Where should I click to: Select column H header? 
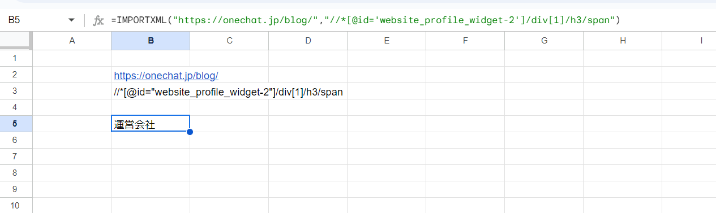coord(623,41)
